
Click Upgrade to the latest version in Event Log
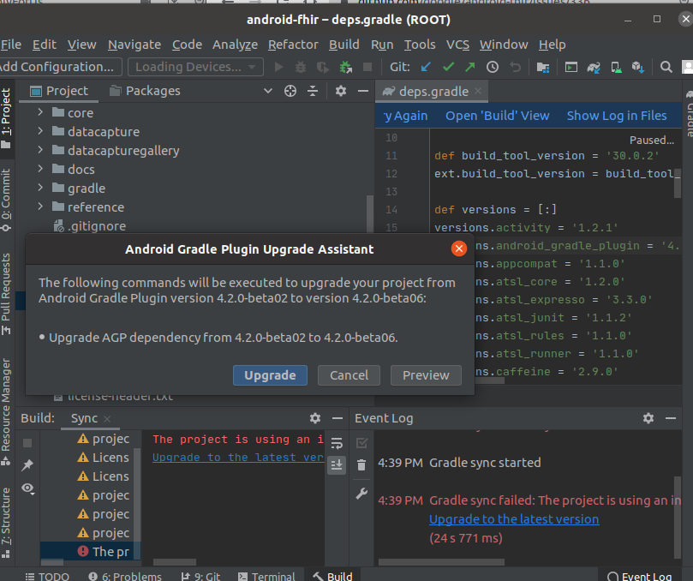[x=514, y=519]
